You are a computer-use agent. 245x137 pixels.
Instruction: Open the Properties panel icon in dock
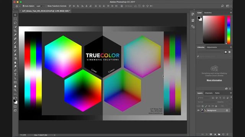tap(193, 20)
